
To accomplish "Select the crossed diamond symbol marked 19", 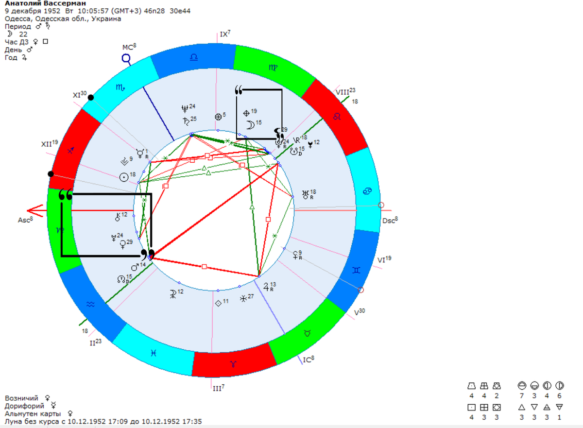I will [246, 113].
